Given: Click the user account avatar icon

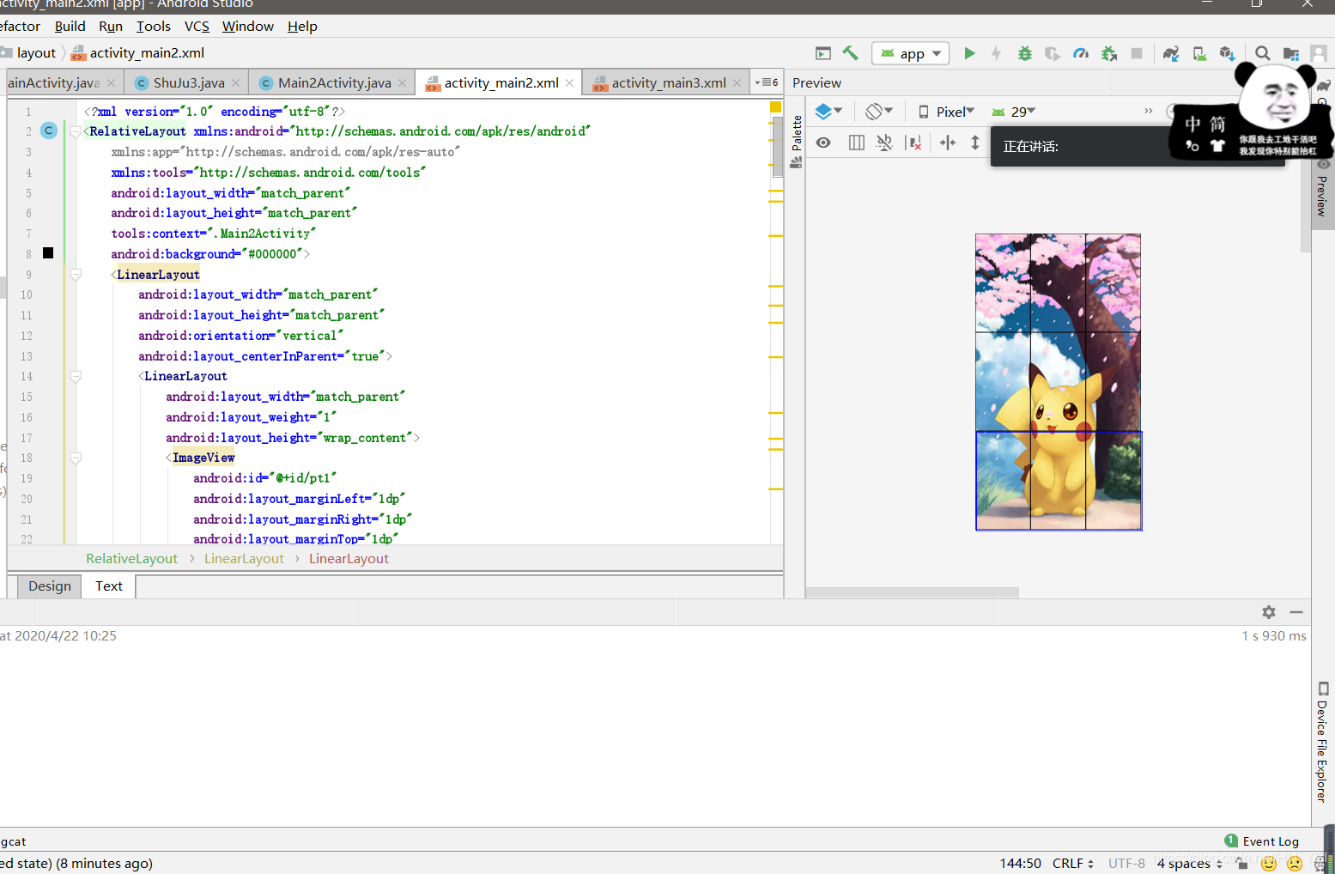Looking at the screenshot, I should (1319, 53).
